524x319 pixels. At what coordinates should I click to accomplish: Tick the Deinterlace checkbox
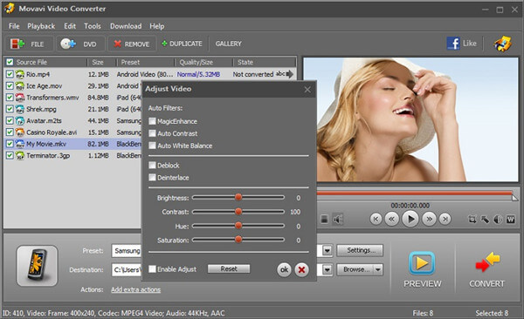tap(152, 177)
